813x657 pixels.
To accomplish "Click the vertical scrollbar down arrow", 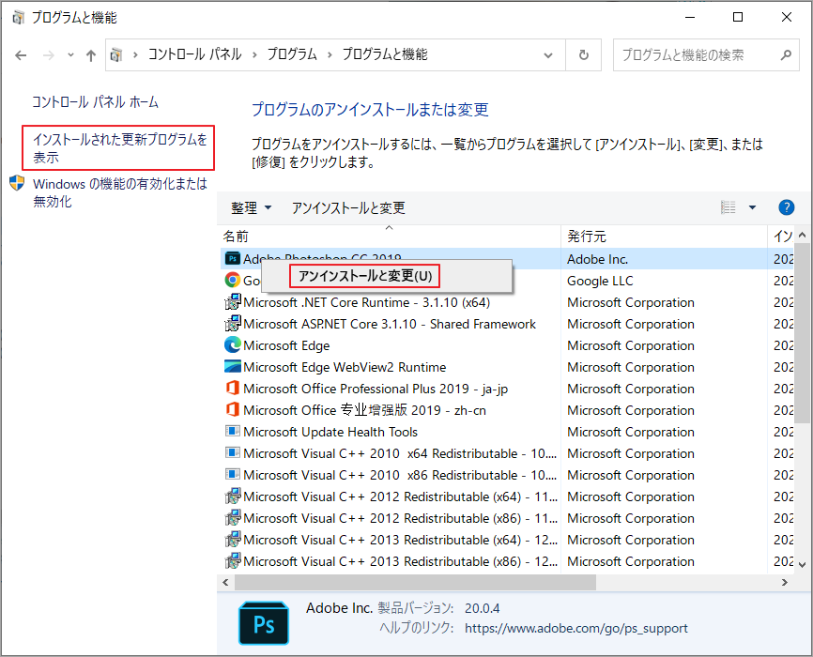I will pyautogui.click(x=802, y=565).
